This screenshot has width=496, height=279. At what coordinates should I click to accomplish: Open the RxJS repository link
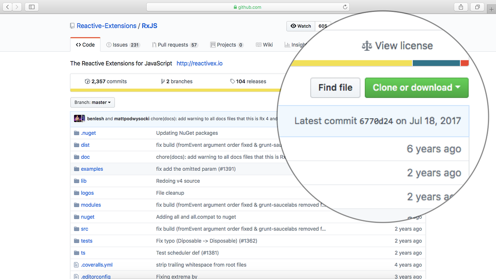pyautogui.click(x=149, y=26)
